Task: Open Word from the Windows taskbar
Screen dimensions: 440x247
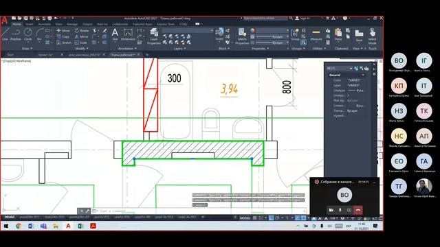Action: [x=31, y=226]
